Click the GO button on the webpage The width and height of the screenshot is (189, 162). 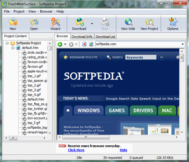click(162, 57)
